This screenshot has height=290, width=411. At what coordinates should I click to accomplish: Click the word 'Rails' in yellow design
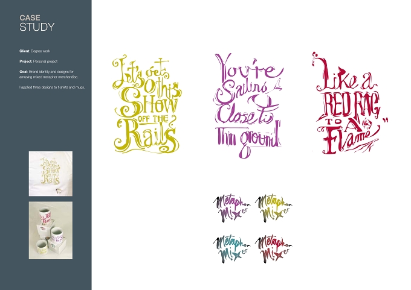tap(147, 136)
